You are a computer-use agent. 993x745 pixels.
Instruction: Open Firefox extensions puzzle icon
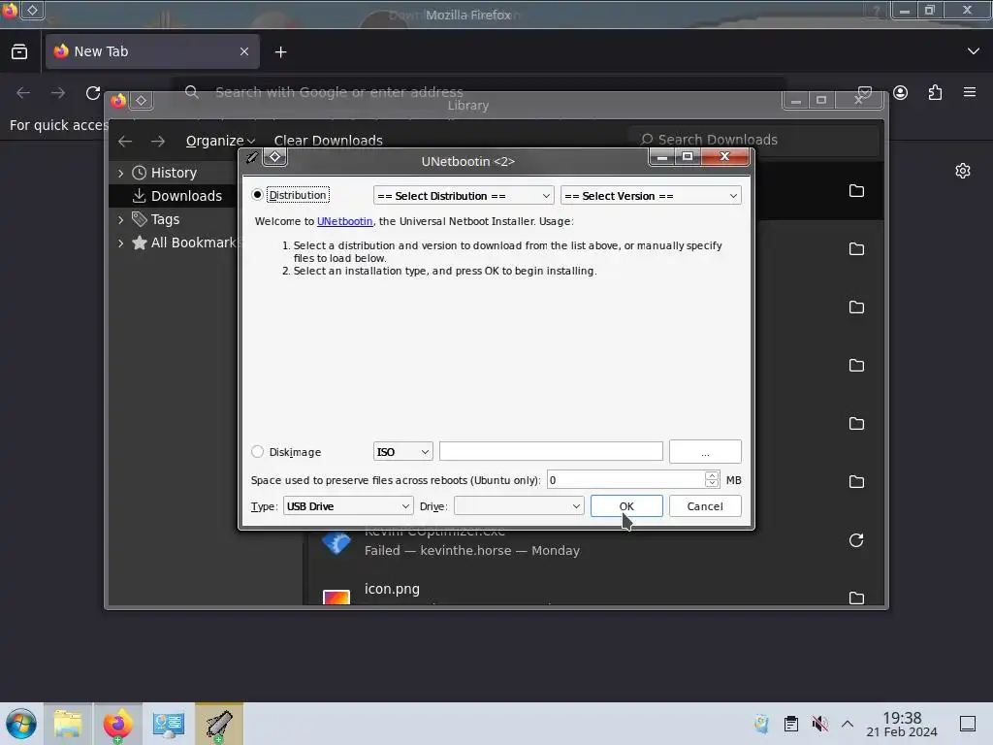936,93
